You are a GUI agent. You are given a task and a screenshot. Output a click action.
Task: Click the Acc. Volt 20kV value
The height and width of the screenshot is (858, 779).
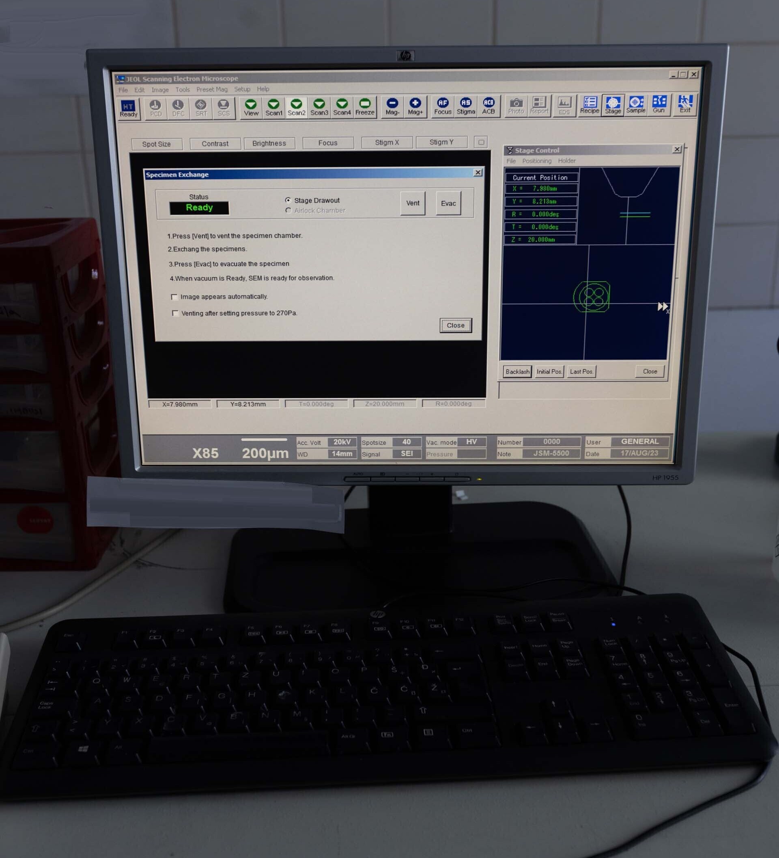click(342, 442)
